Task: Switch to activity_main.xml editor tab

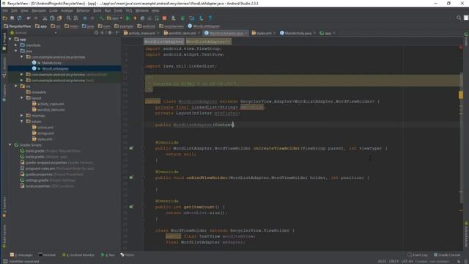Action: point(141,33)
